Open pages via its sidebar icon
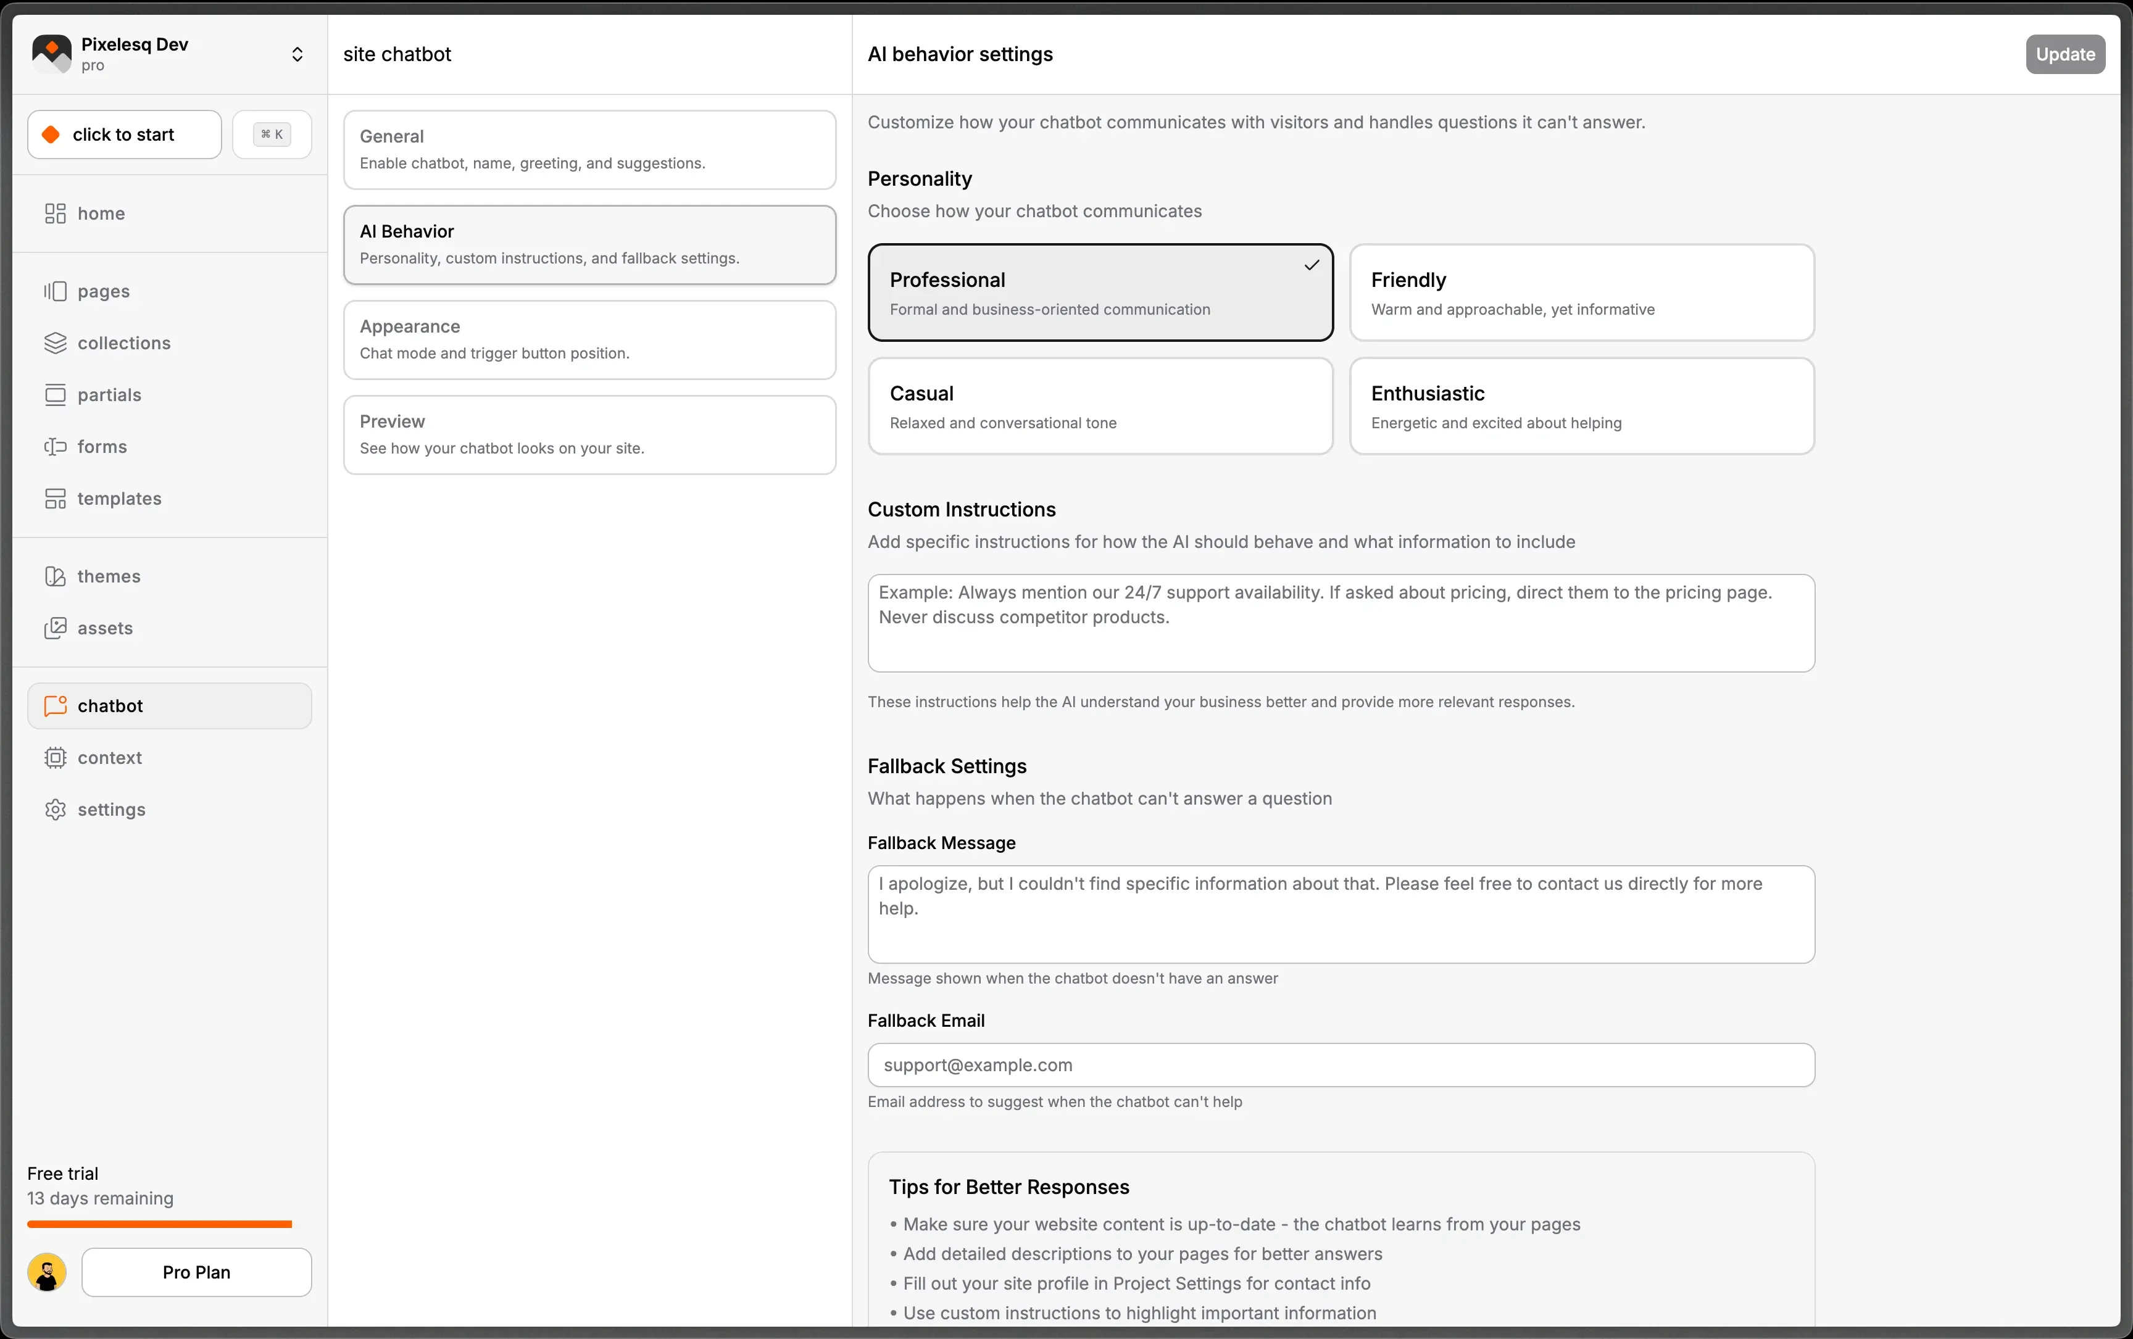This screenshot has height=1339, width=2133. (x=55, y=291)
